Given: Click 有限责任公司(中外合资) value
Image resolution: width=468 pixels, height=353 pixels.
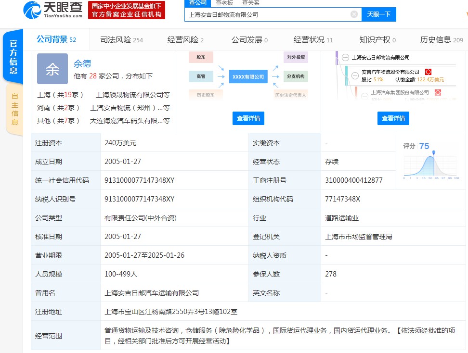Looking at the screenshot, I should pos(141,218).
